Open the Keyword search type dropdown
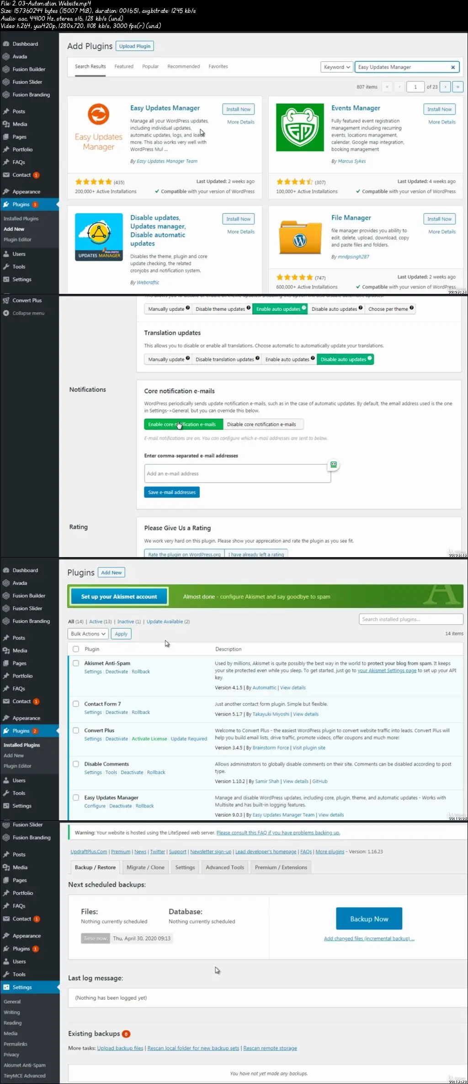The image size is (468, 1084). pos(337,67)
